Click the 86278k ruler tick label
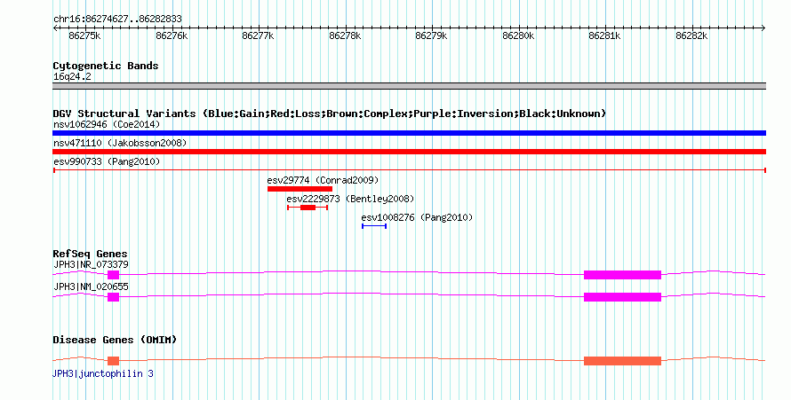 (345, 35)
